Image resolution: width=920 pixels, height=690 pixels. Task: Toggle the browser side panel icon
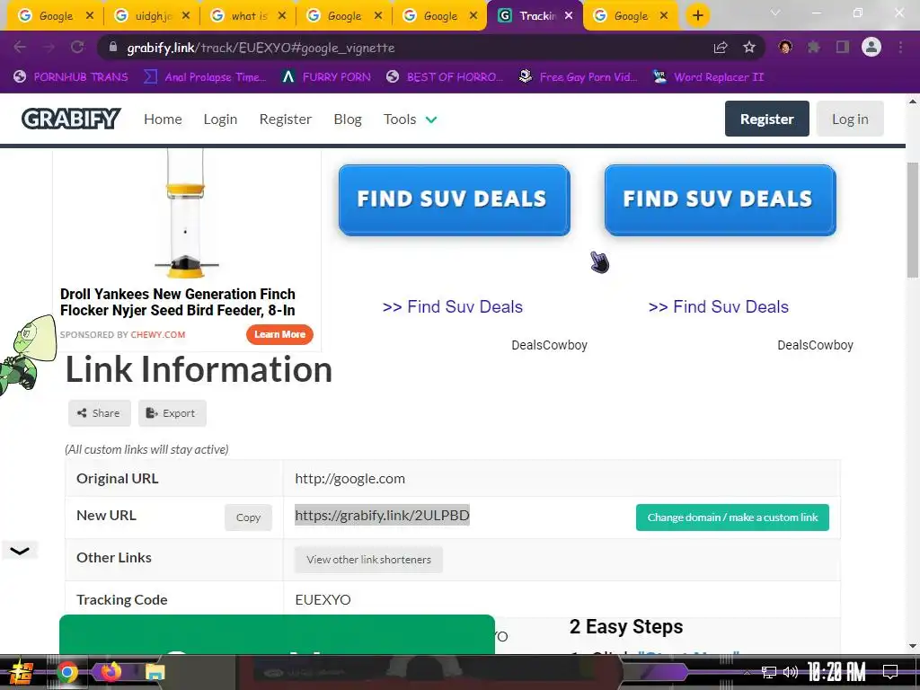point(843,47)
